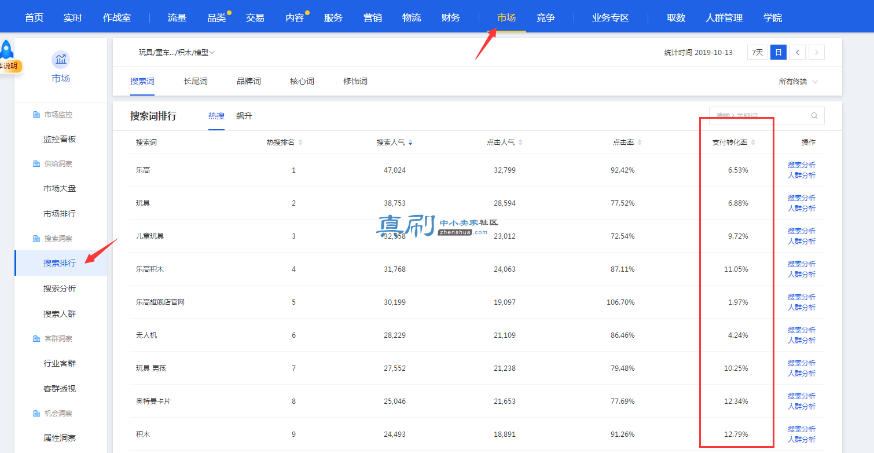
Task: Click the market chart icon in sidebar
Action: 61,60
